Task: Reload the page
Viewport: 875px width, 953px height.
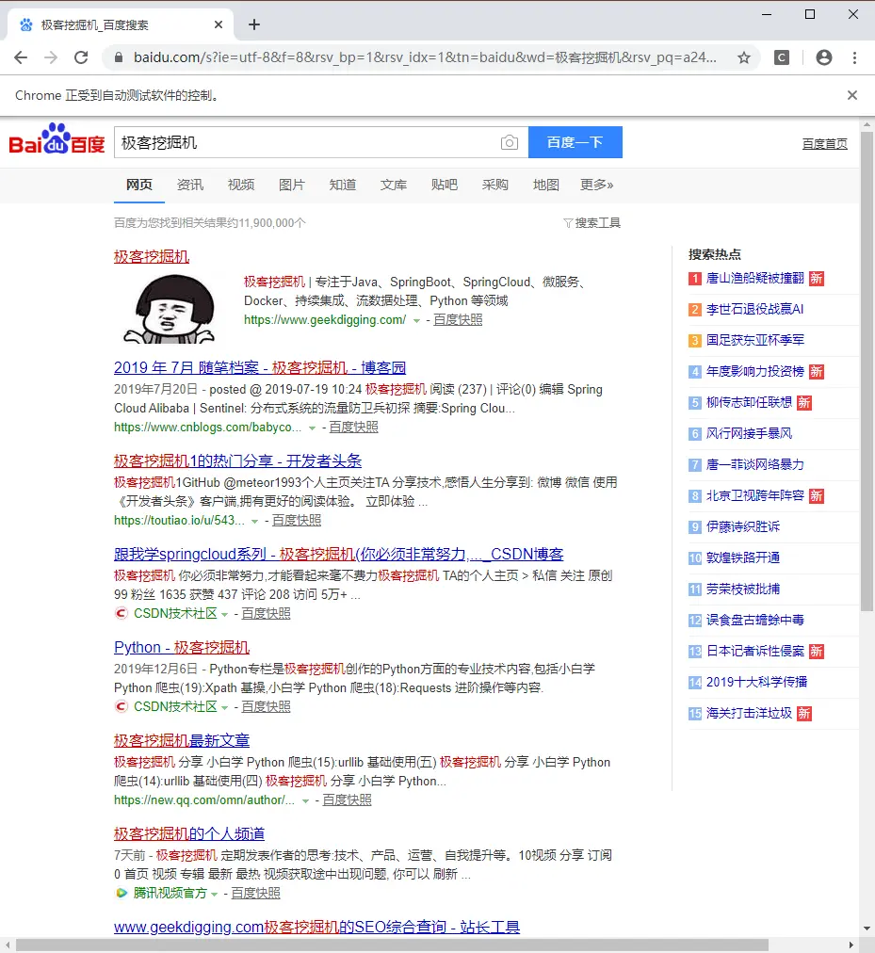Action: pyautogui.click(x=81, y=57)
